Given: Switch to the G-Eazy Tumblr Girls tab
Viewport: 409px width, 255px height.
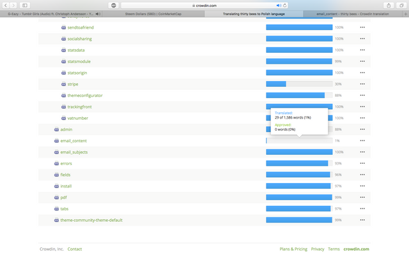Looking at the screenshot, I should pos(51,14).
